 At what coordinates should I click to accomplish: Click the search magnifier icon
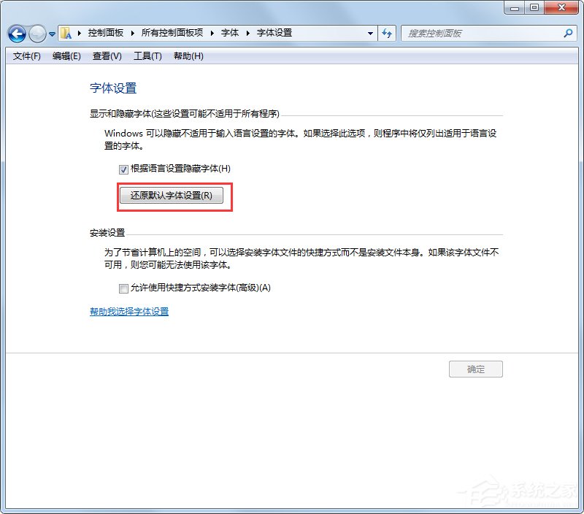click(569, 34)
